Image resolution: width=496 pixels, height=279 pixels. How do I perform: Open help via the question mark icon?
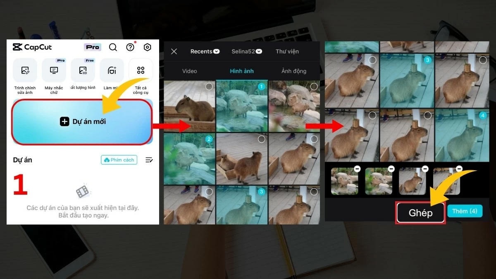(x=130, y=47)
